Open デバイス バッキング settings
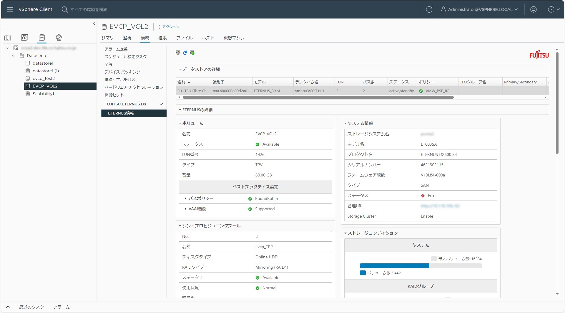Image resolution: width=565 pixels, height=313 pixels. pyautogui.click(x=122, y=72)
